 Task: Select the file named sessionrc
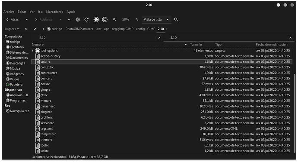click(47, 123)
